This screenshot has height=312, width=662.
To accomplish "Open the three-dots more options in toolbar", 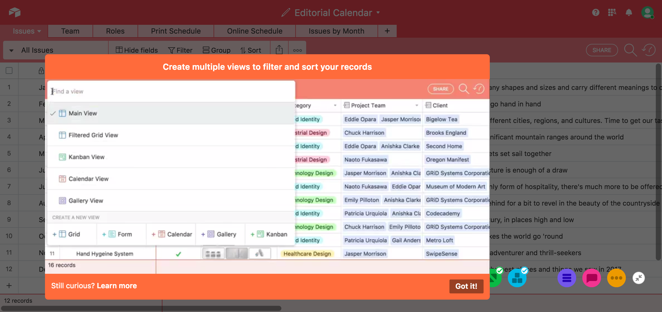I will (x=297, y=50).
